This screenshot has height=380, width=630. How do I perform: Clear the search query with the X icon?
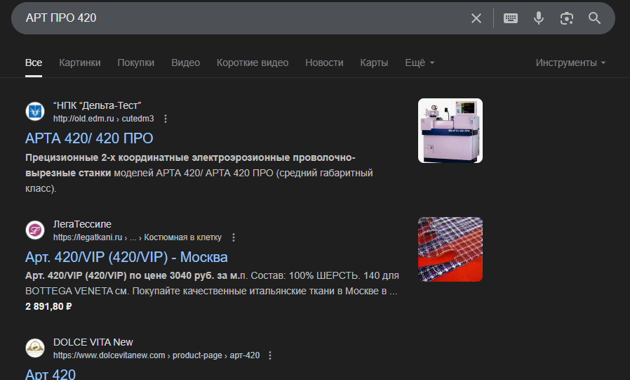(x=476, y=18)
